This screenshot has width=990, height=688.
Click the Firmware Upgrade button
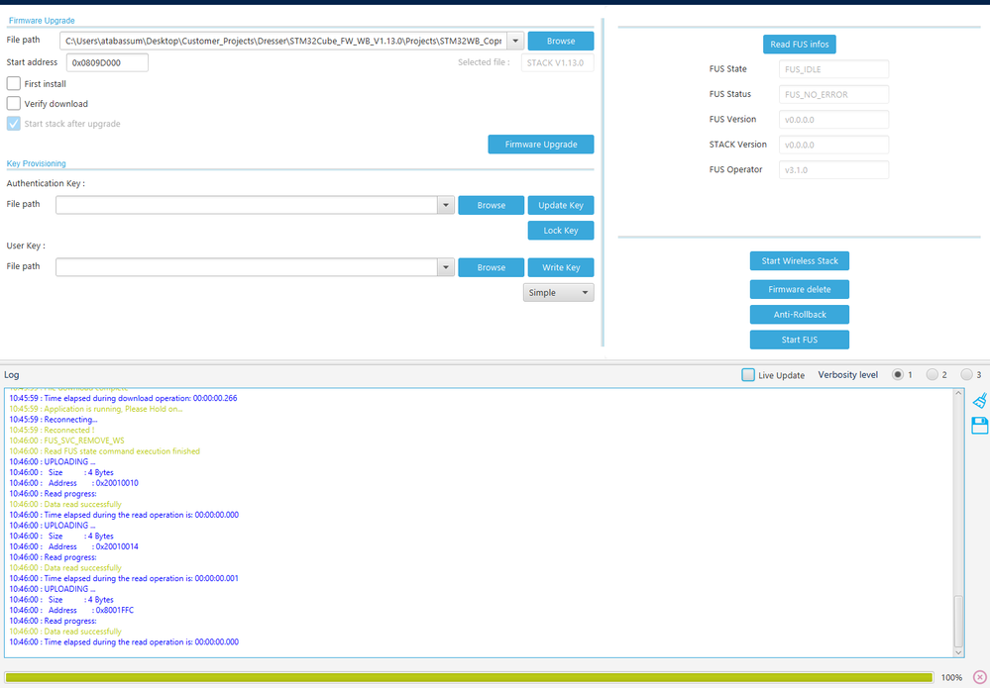(x=540, y=145)
